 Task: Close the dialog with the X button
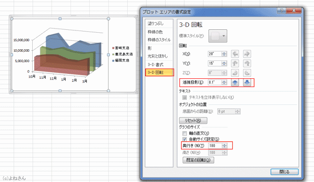(x=294, y=11)
